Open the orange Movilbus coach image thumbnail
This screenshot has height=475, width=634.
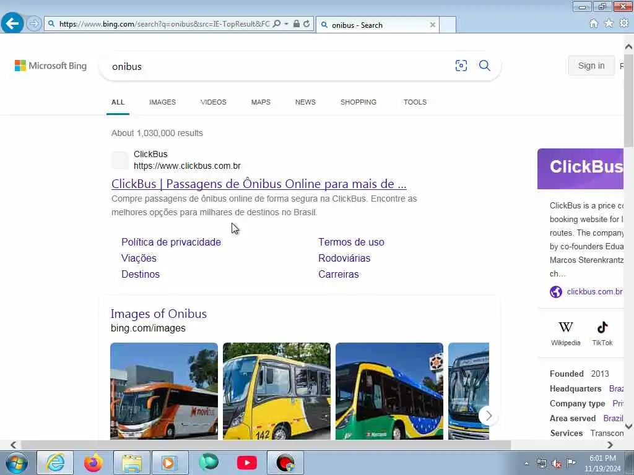pyautogui.click(x=163, y=391)
